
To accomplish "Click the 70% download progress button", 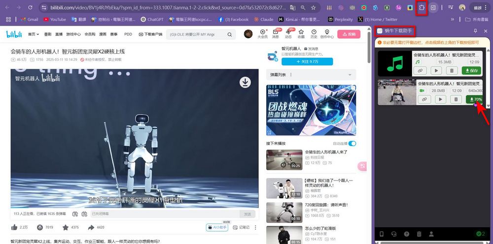I will click(475, 99).
